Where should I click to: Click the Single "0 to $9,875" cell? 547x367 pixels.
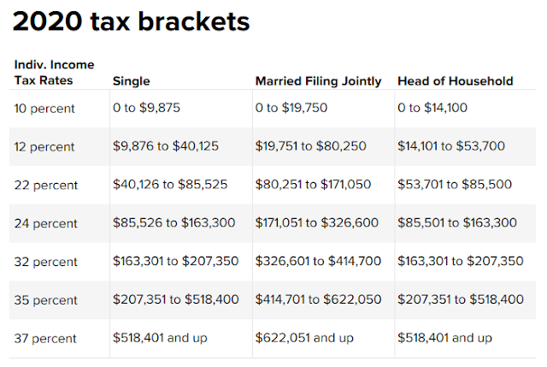coord(147,108)
